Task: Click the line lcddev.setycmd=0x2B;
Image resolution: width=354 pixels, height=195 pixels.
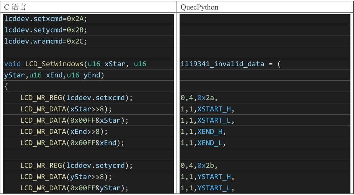Action: (x=46, y=30)
